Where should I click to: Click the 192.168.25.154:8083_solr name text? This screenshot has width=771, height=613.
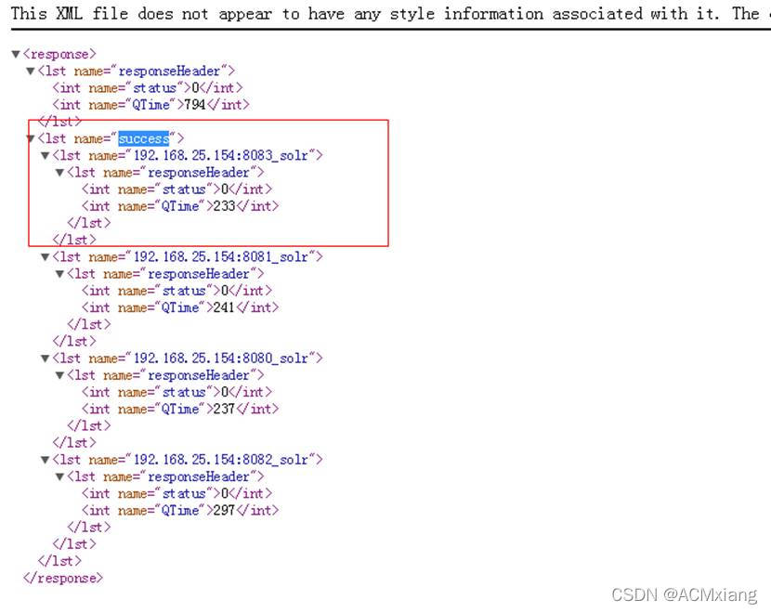click(x=221, y=156)
